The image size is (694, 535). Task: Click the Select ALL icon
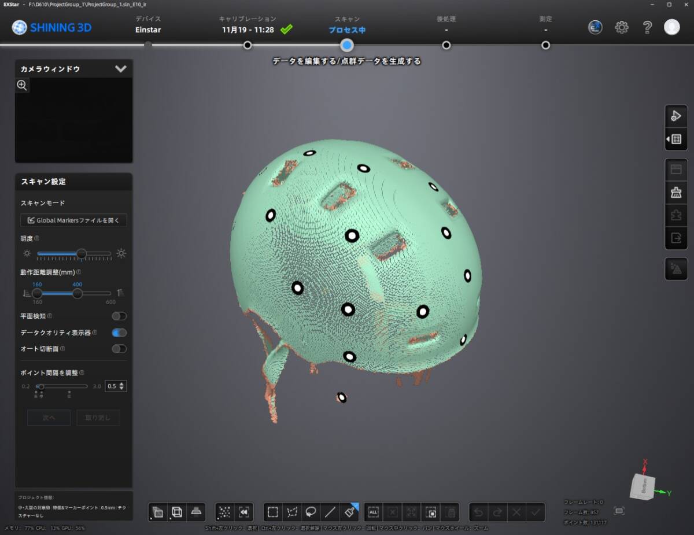click(x=373, y=512)
